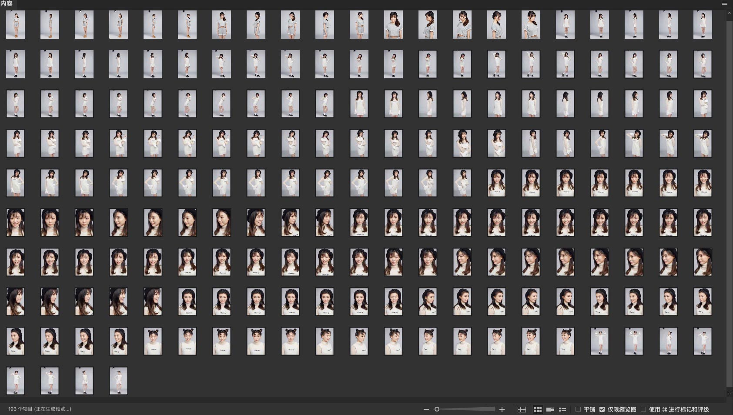This screenshot has width=733, height=415.
Task: Open the 内容 panel options menu
Action: point(725,3)
